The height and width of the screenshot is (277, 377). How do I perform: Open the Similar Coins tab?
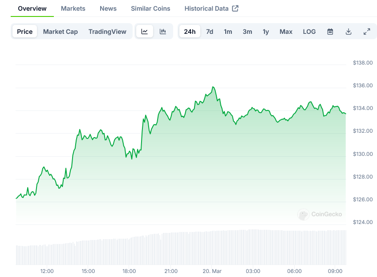tap(150, 8)
